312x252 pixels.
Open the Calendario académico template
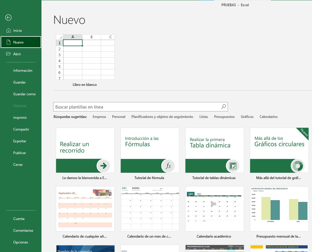click(214, 208)
